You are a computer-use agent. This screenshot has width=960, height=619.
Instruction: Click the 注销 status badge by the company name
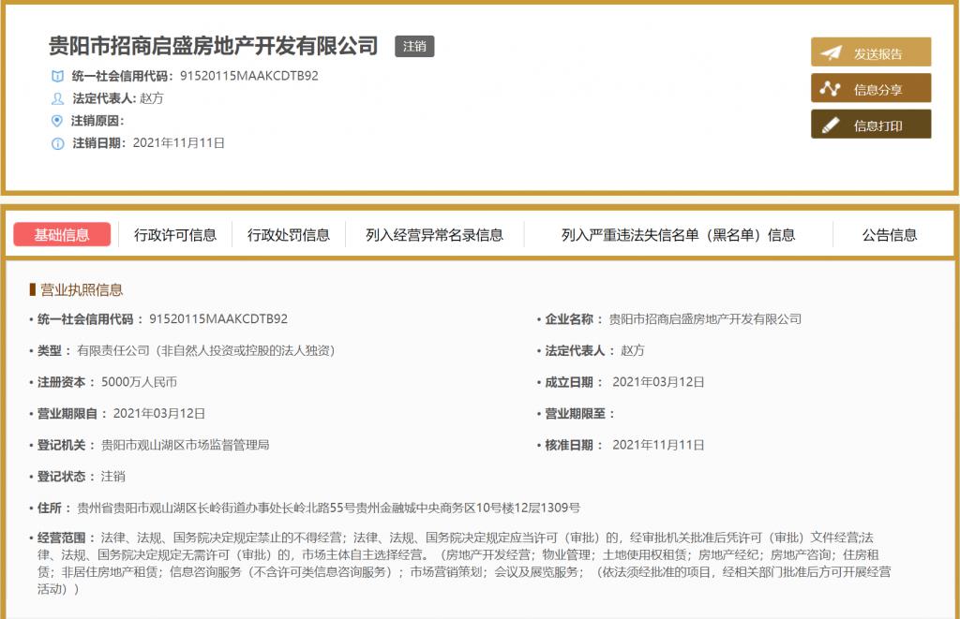(414, 47)
